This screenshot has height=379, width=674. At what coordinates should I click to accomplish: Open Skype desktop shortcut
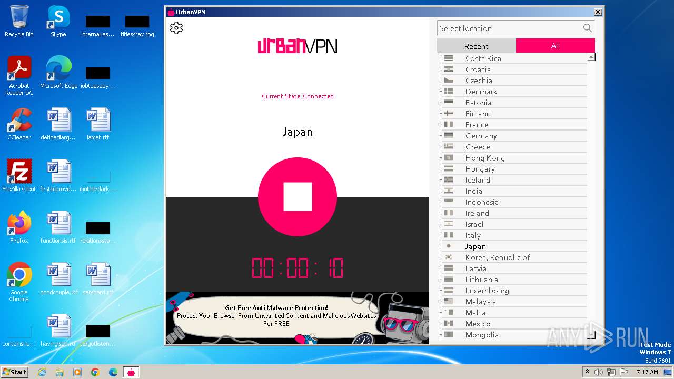click(x=58, y=22)
